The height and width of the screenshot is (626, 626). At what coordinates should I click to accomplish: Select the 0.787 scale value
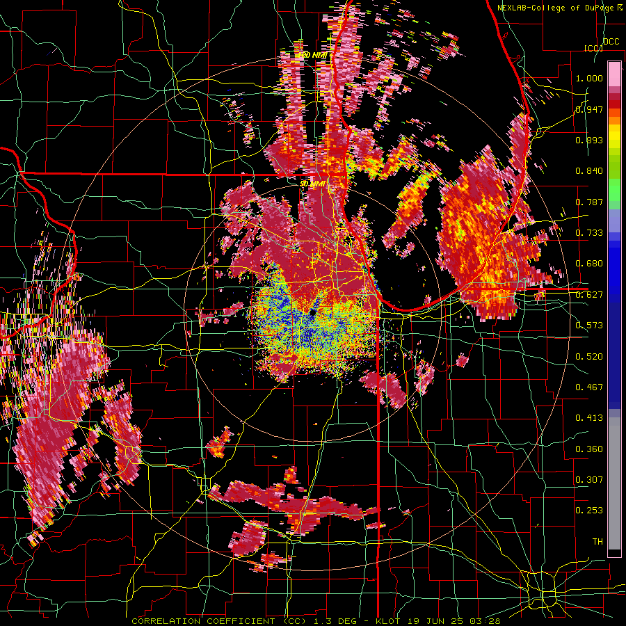click(589, 202)
